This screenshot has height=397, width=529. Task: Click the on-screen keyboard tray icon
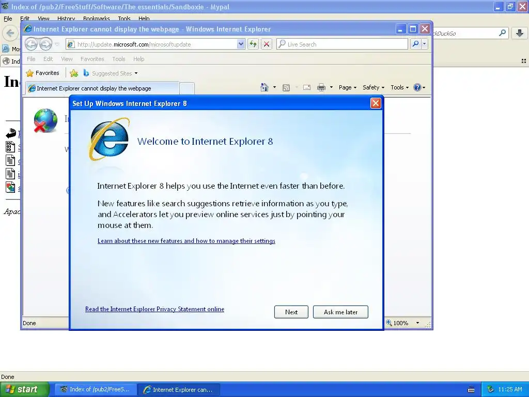(x=471, y=390)
